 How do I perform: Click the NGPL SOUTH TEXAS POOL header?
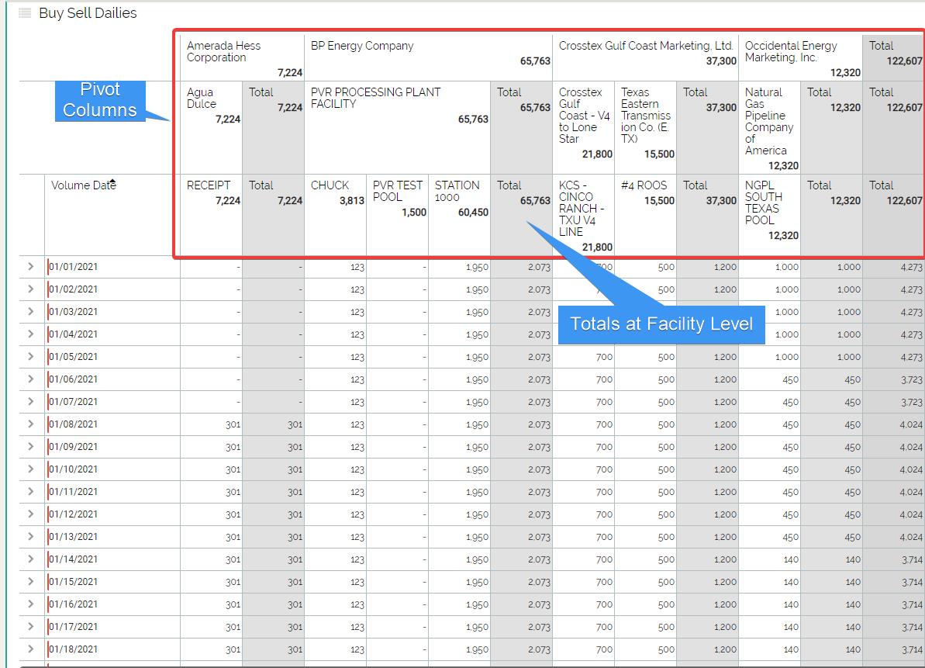pyautogui.click(x=763, y=202)
